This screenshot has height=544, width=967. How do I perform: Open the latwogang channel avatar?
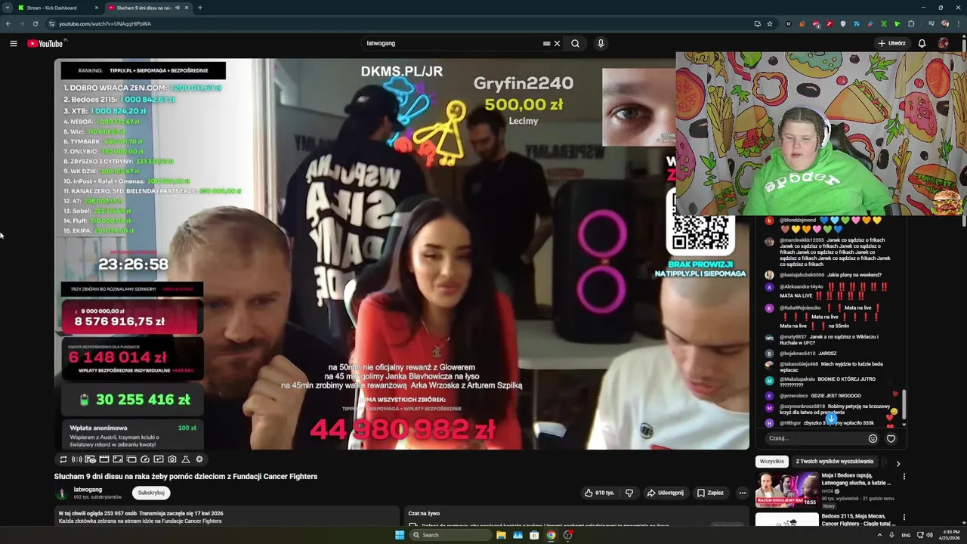62,493
